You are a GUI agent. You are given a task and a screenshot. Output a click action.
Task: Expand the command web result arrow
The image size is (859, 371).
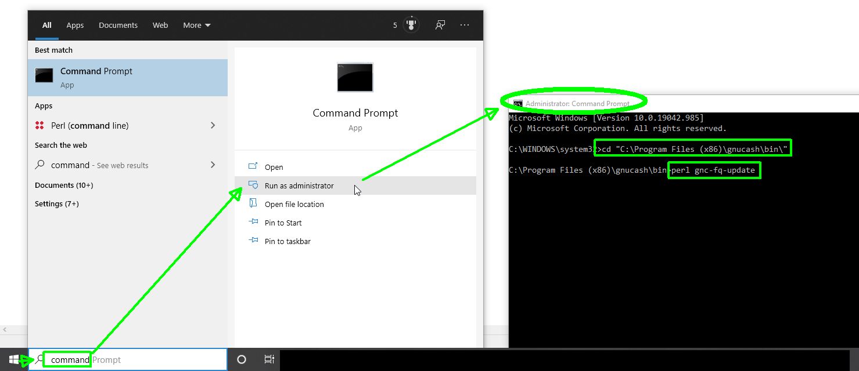pyautogui.click(x=213, y=165)
